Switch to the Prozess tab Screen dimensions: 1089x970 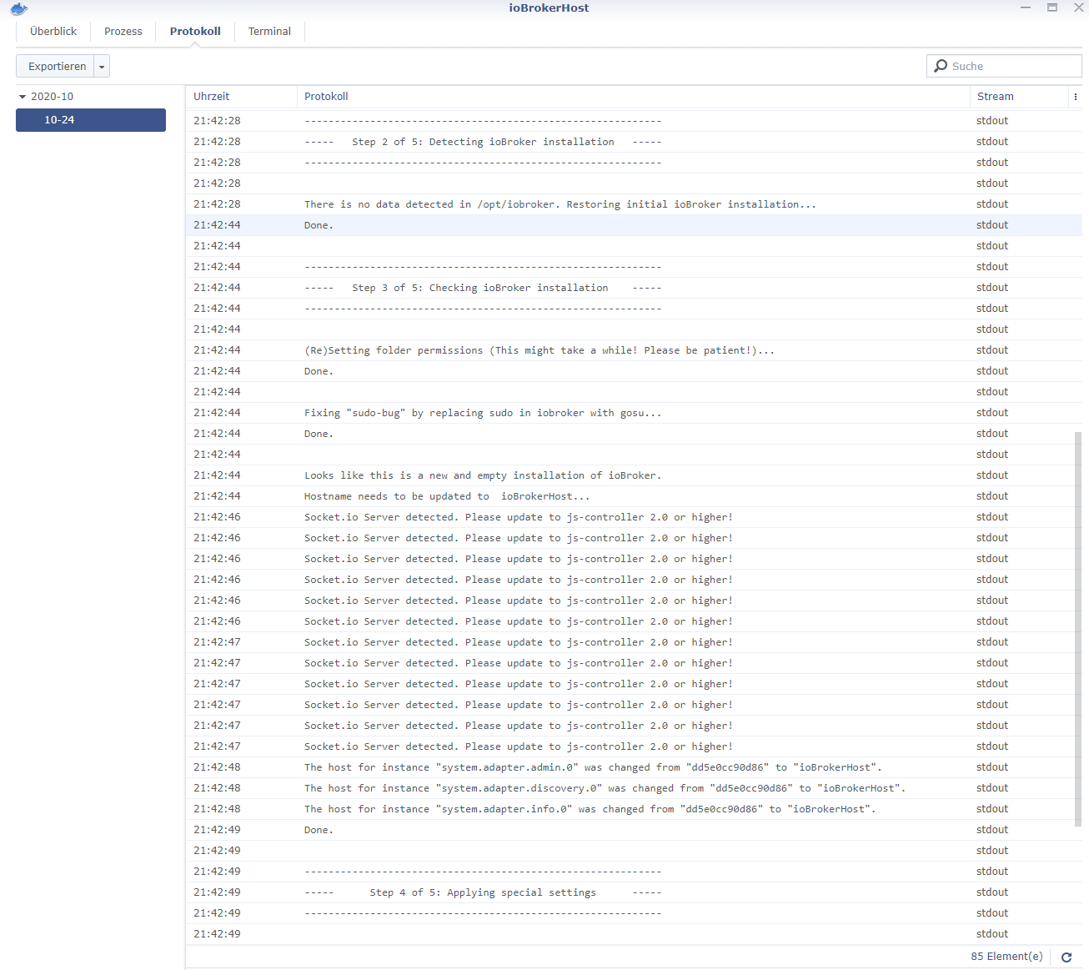123,32
